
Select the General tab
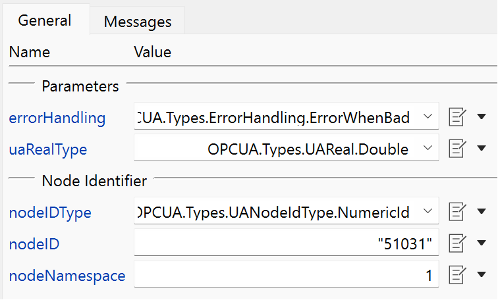[x=45, y=20]
